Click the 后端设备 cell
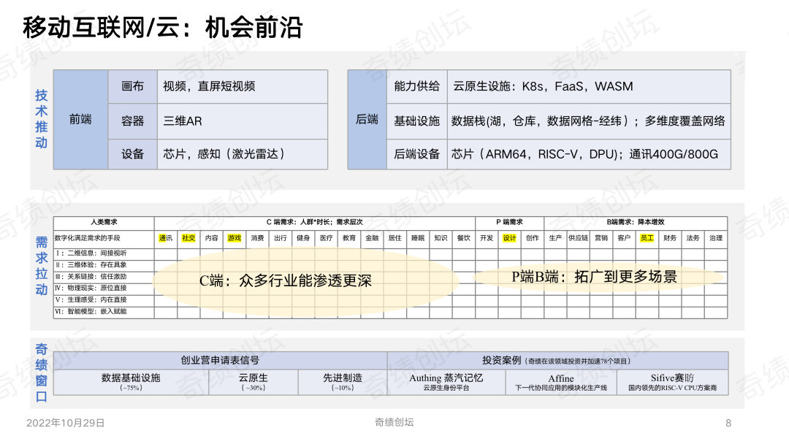Screen dimensions: 789x444 tap(416, 154)
